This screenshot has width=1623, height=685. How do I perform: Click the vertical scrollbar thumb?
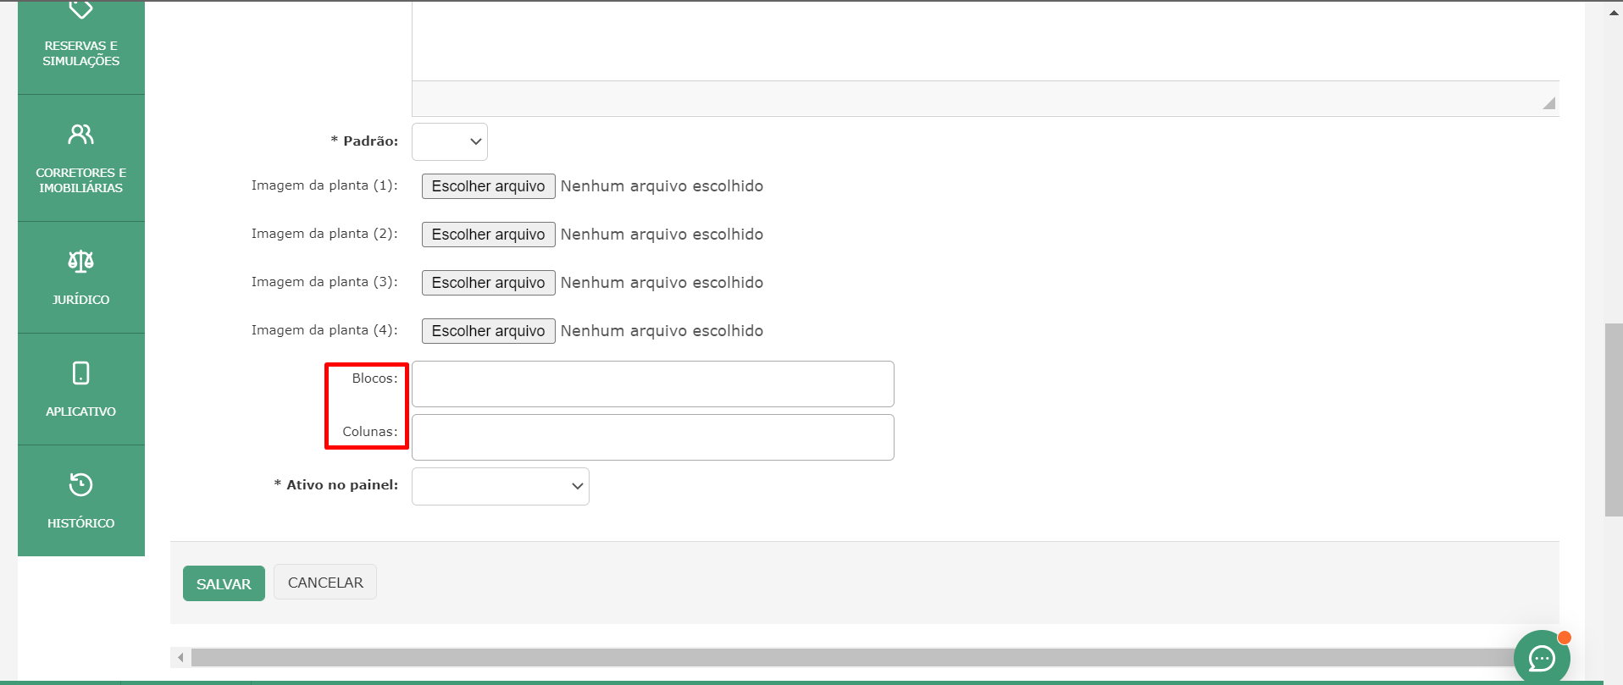tap(1614, 419)
